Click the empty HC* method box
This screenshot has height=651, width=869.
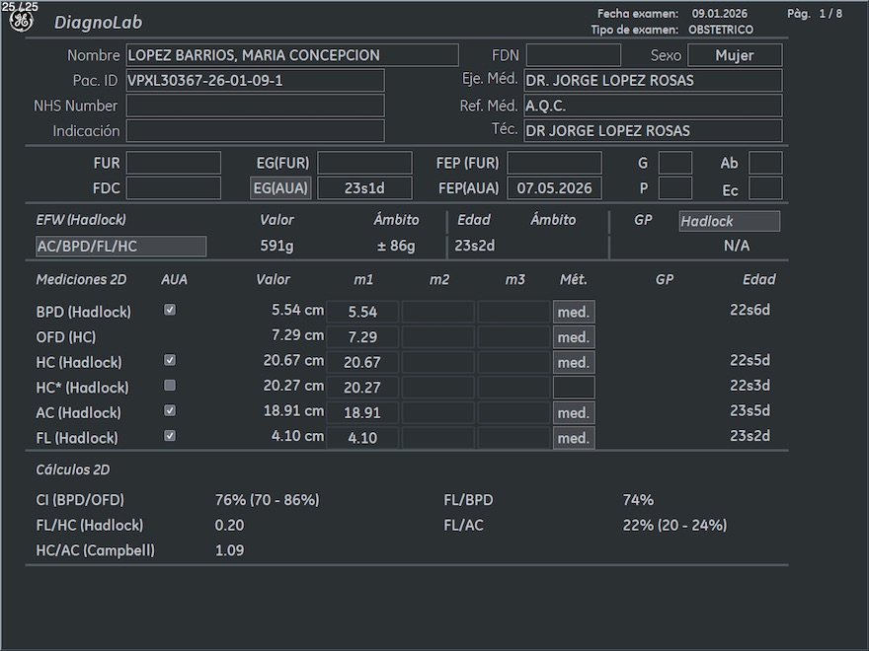coord(574,387)
